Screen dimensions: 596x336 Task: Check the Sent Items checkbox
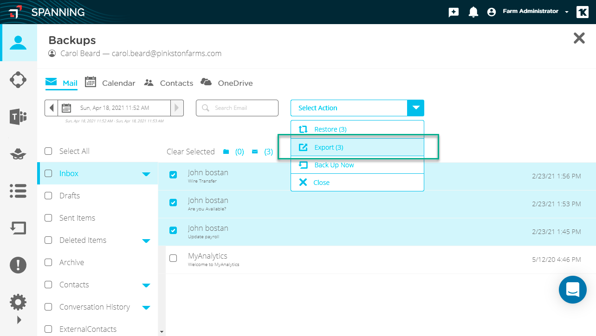click(48, 218)
